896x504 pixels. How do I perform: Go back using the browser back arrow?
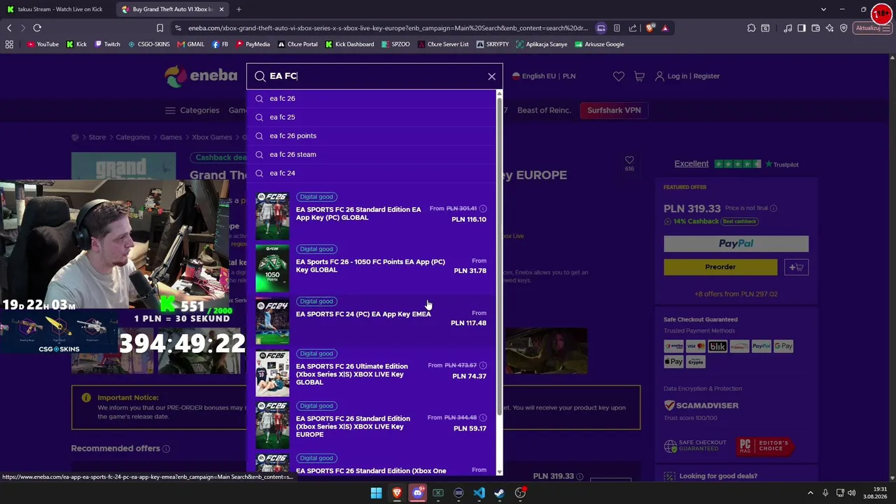[9, 28]
